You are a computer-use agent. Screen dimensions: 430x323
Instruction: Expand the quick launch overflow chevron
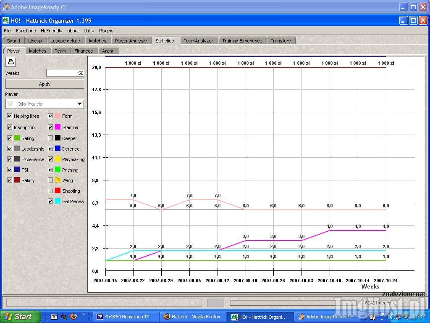[84, 315]
